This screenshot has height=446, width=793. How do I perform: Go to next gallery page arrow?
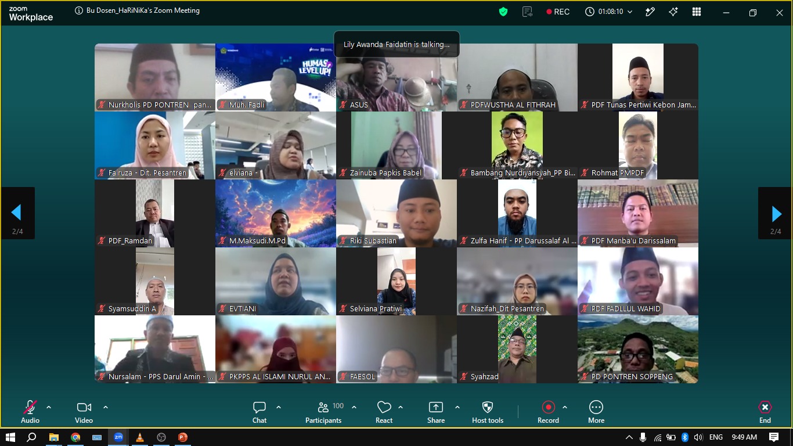tap(776, 213)
